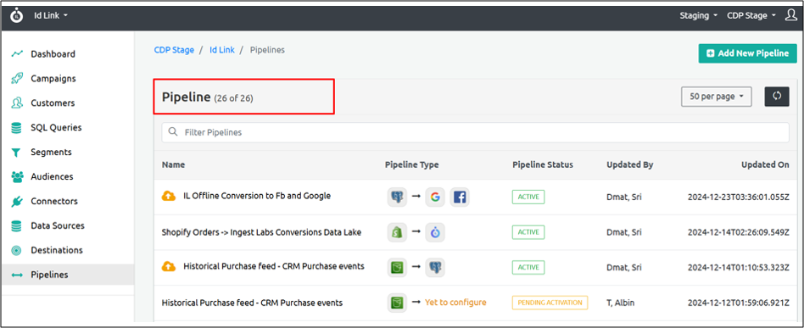Click cloud upload icon for IL Offline Conversion
This screenshot has width=804, height=328.
(169, 197)
